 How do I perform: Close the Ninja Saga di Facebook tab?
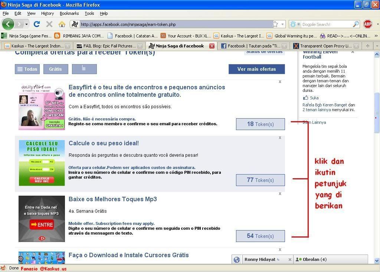(212, 46)
